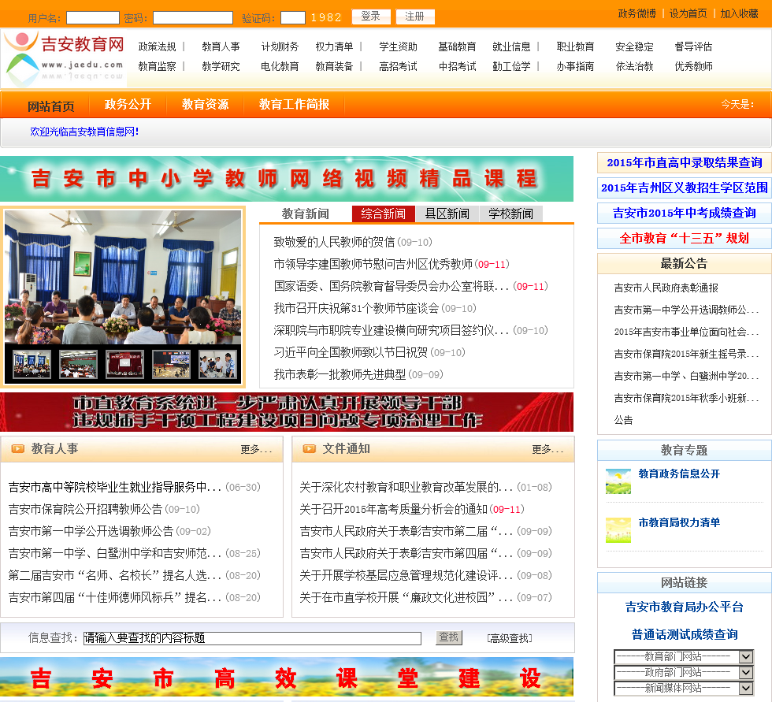This screenshot has height=702, width=772.
Task: Click the 吉安教育网 site logo
Action: point(65,58)
